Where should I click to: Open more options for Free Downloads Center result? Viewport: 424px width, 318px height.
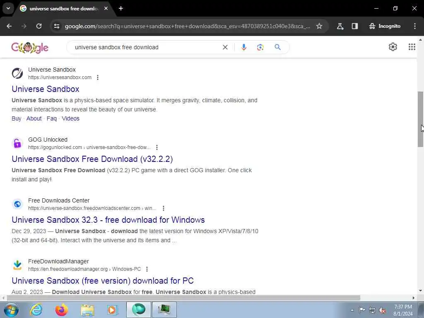coord(163,208)
